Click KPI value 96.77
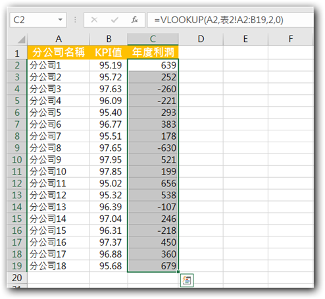The width and height of the screenshot is (325, 299). (109, 124)
